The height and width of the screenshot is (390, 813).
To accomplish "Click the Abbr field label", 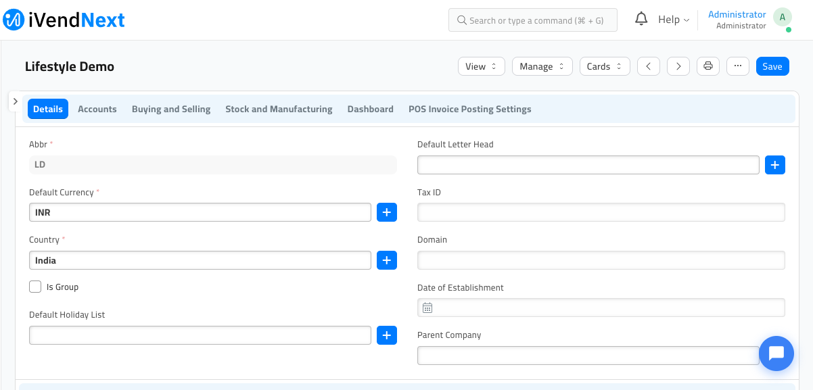I will 39,144.
